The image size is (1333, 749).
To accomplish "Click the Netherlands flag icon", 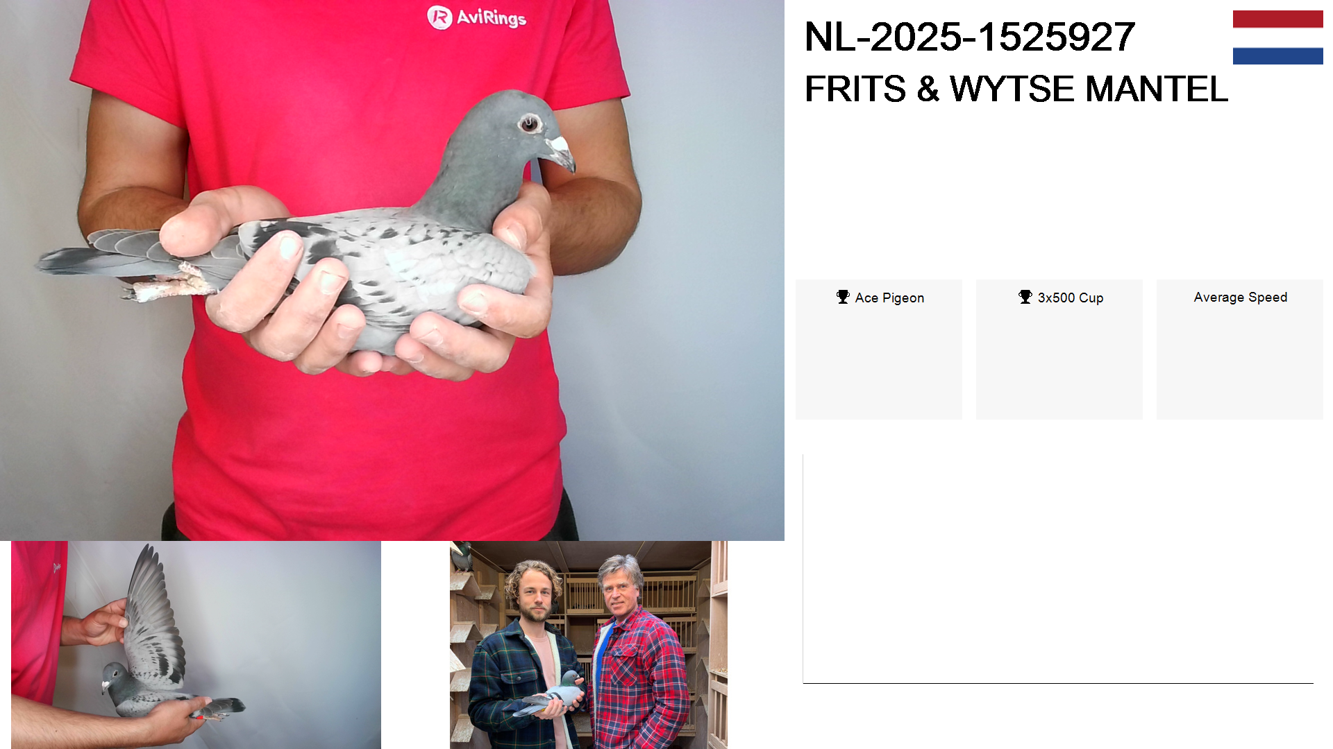I will pos(1277,37).
